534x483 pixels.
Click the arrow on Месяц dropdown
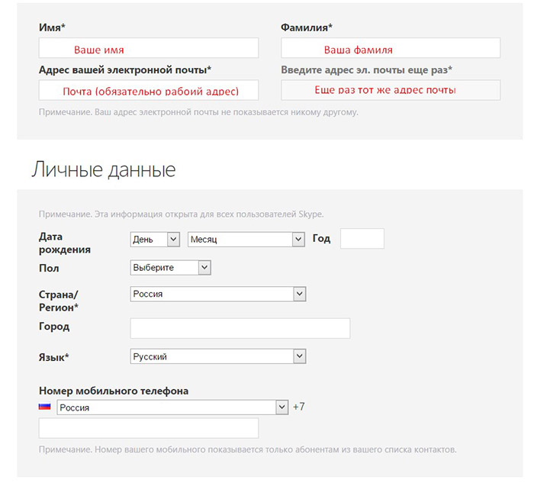tap(298, 240)
